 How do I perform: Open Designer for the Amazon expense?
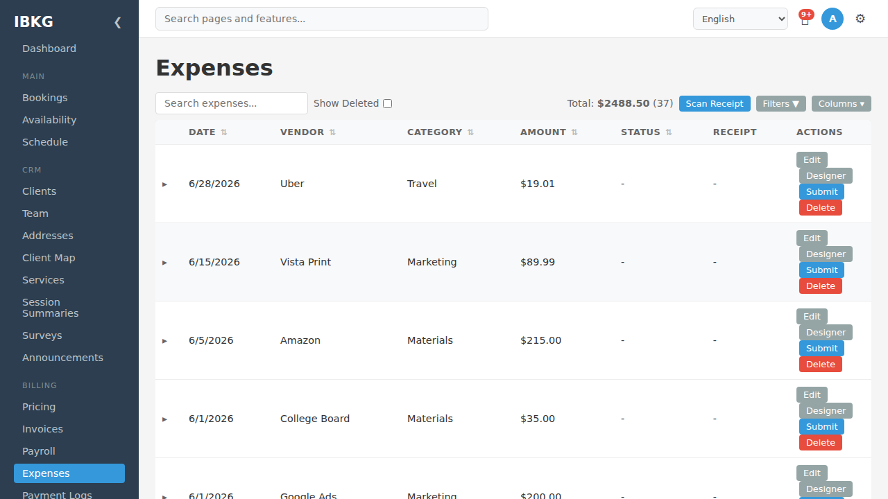pos(826,333)
